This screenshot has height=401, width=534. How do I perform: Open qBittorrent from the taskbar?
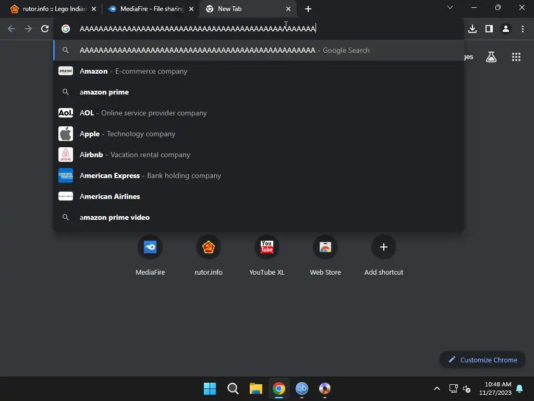point(302,388)
